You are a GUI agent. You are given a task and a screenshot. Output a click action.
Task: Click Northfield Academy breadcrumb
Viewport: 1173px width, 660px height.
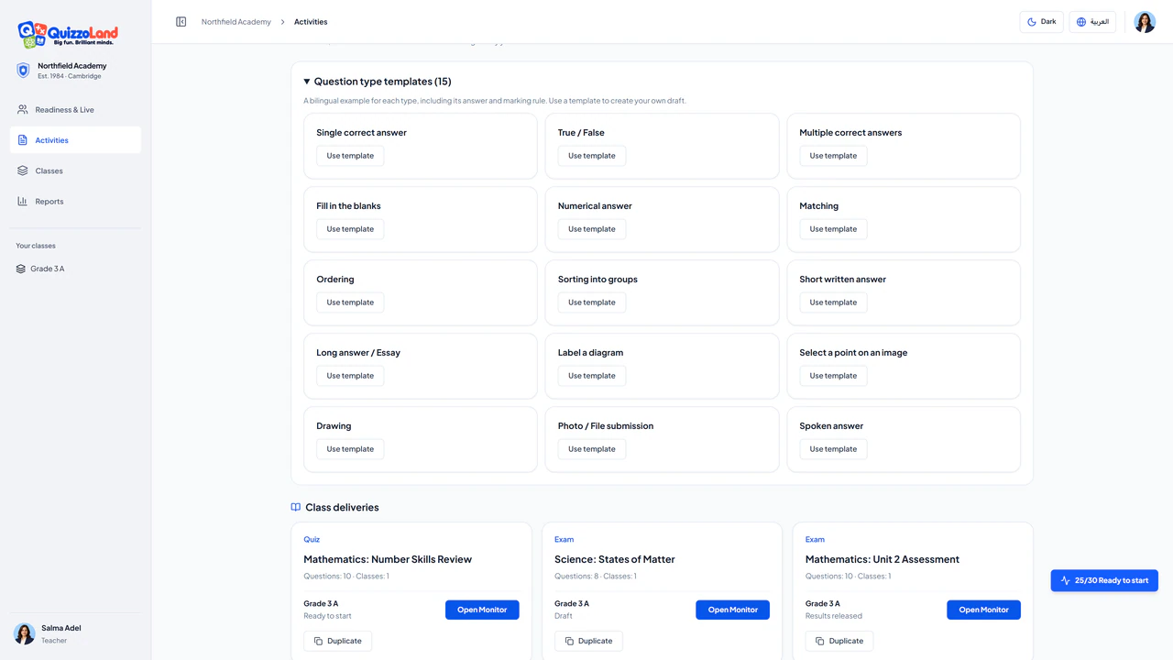[x=236, y=22]
